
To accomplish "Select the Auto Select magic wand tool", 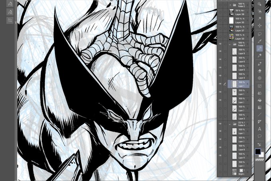I will (259, 18).
